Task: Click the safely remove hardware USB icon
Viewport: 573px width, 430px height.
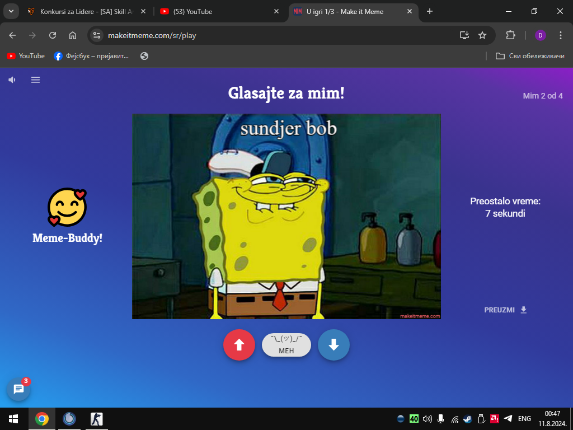Action: tap(481, 419)
